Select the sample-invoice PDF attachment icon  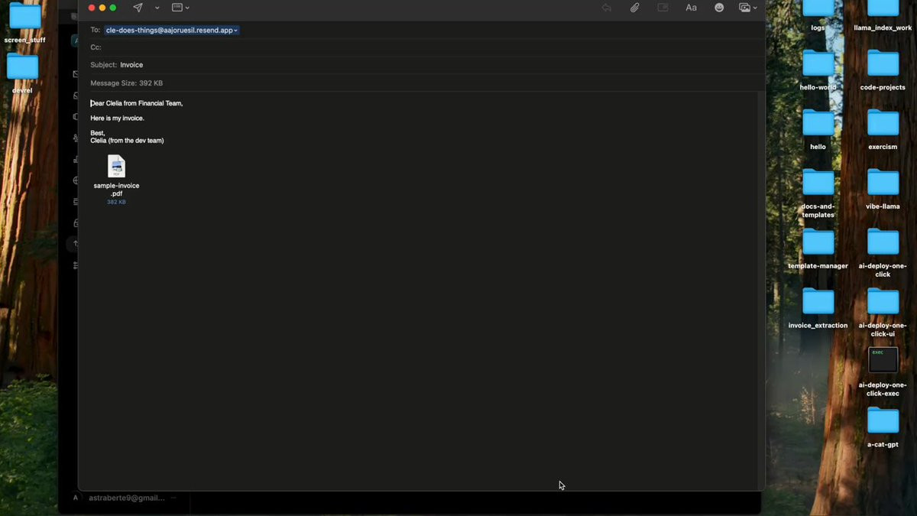tap(116, 166)
